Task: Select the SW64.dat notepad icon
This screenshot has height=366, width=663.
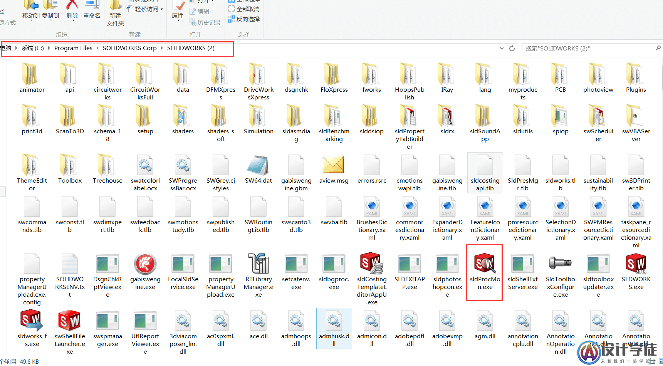Action: pyautogui.click(x=258, y=165)
